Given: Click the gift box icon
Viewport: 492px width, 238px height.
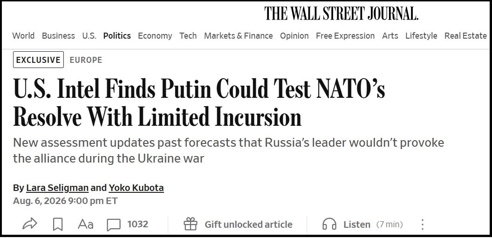Looking at the screenshot, I should 191,224.
